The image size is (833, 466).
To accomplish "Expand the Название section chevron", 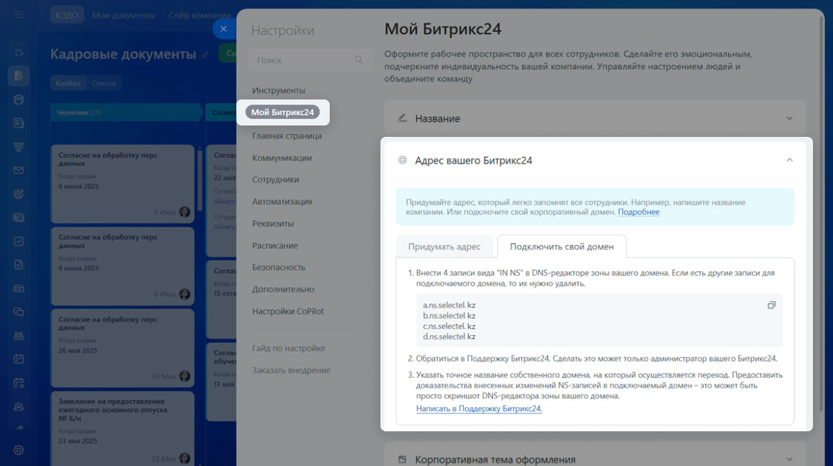I will (x=790, y=118).
